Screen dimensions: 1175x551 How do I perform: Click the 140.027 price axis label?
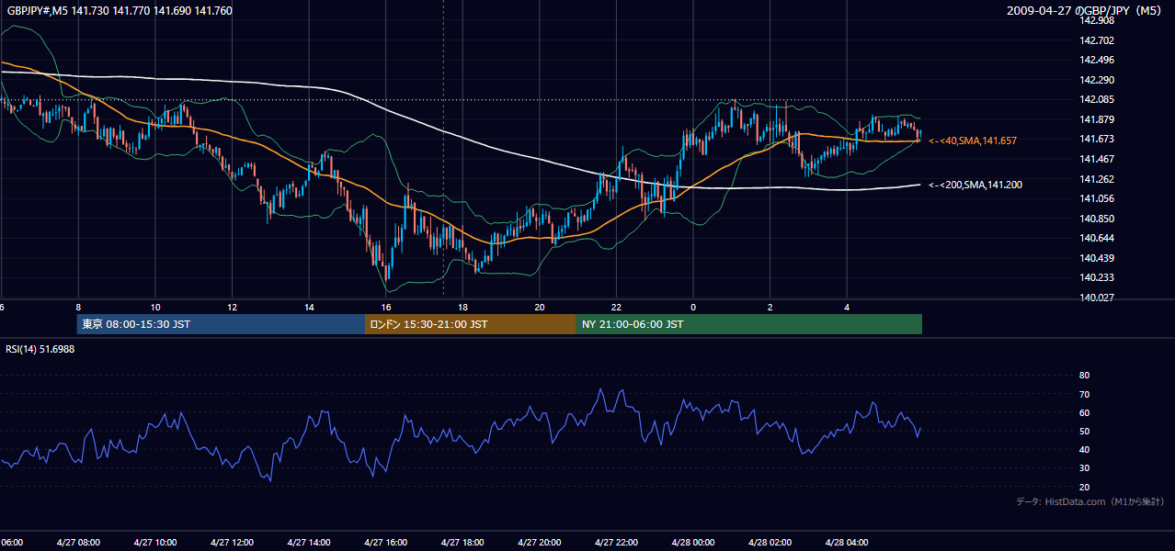1096,298
